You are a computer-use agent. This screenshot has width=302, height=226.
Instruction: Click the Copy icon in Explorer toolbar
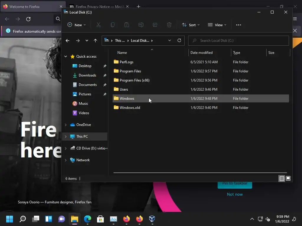[x=113, y=25]
